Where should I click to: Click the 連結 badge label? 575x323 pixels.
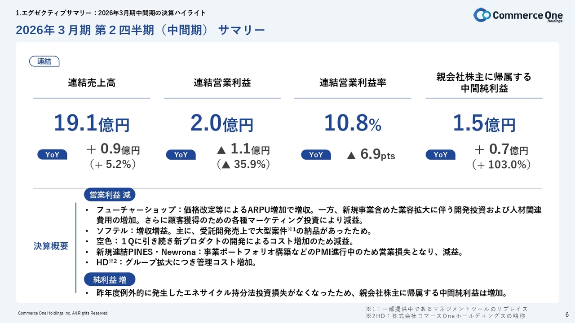coord(44,61)
